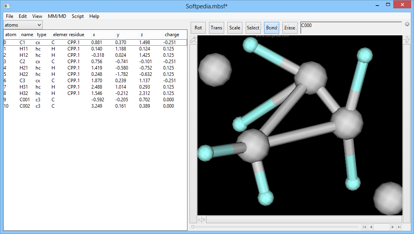Open the MM/MD menu

point(57,16)
